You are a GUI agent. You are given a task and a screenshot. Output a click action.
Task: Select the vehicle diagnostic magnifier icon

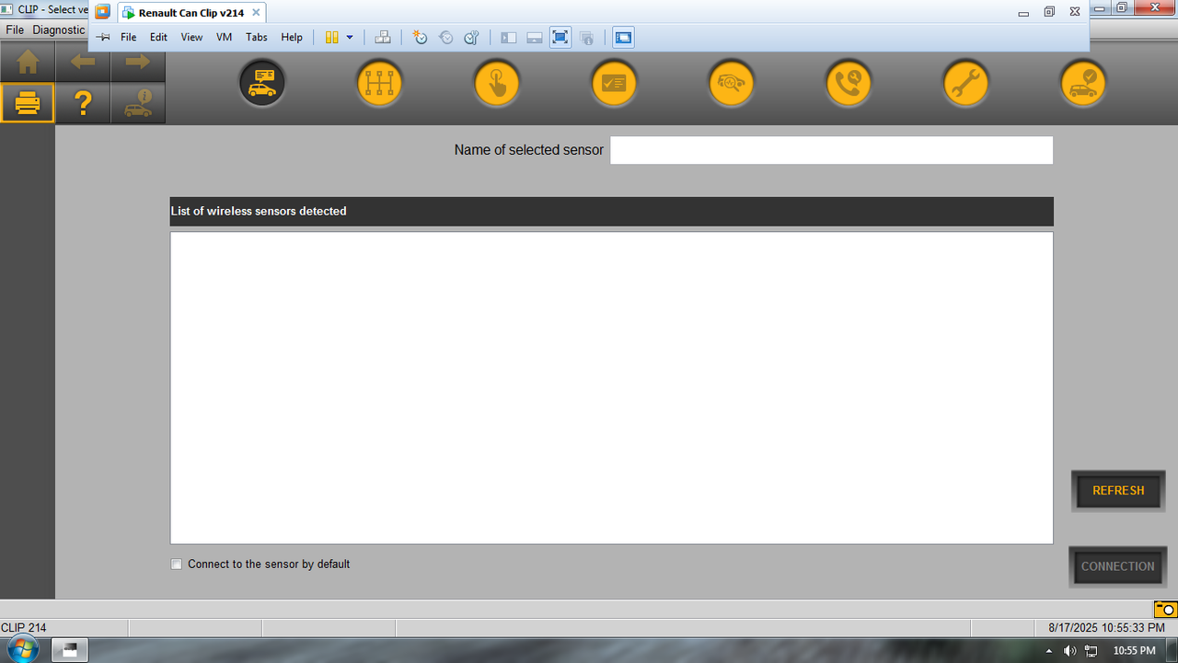tap(732, 83)
